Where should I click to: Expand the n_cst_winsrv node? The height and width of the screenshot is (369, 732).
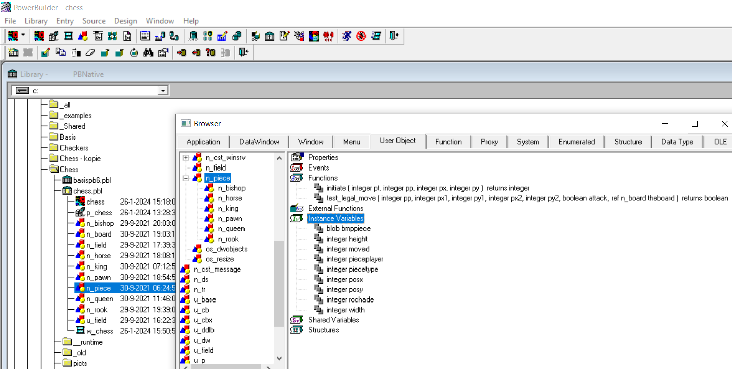coord(186,158)
